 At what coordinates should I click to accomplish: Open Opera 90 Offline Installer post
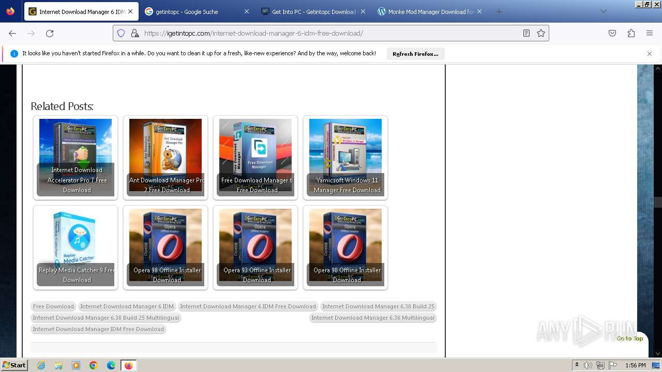point(345,247)
